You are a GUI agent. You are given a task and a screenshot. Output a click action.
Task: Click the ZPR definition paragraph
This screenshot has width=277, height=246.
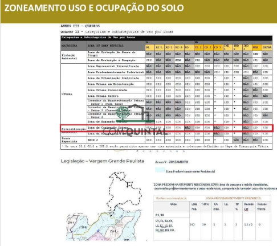[x=215, y=186]
